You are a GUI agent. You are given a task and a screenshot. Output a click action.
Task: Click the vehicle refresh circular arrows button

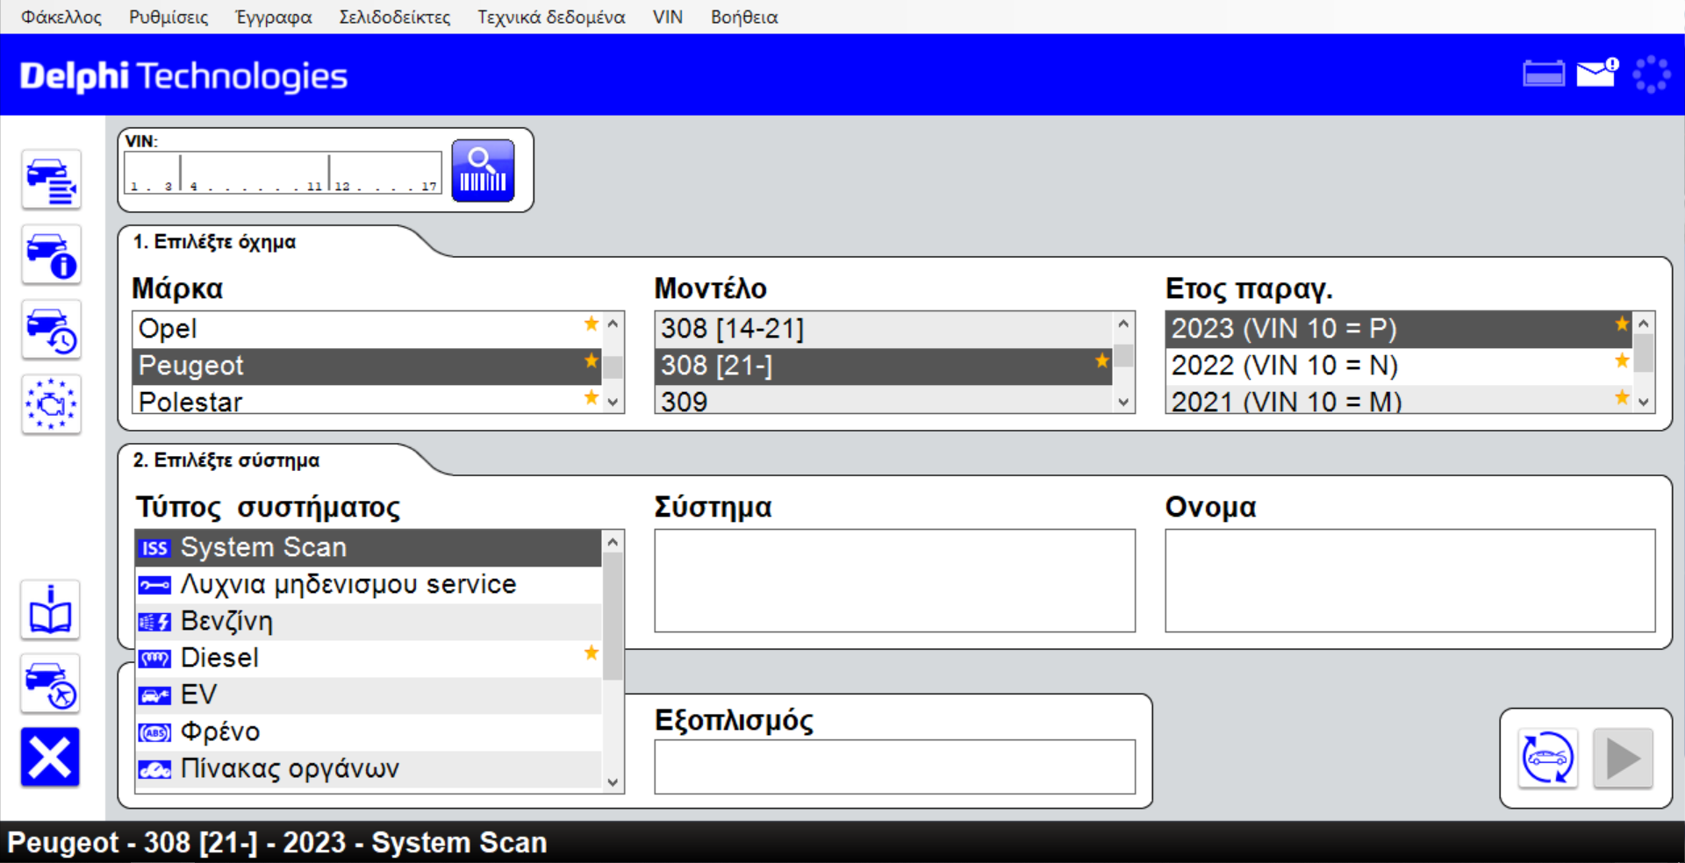pos(1547,758)
